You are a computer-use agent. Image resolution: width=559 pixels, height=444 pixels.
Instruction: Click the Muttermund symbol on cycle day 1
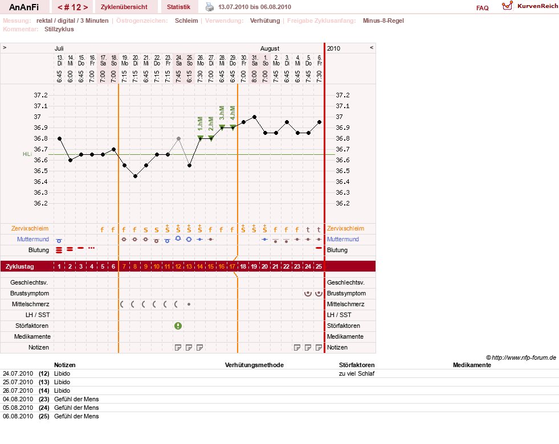pyautogui.click(x=59, y=241)
